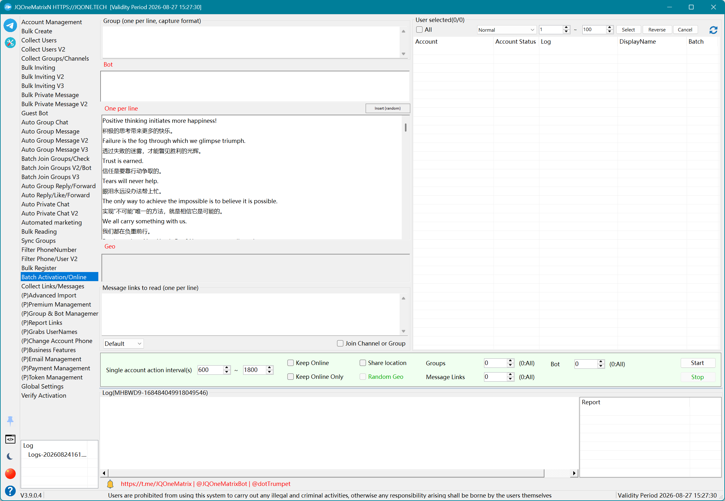This screenshot has height=501, width=725.
Task: Click Cancel selection button
Action: [x=685, y=30]
